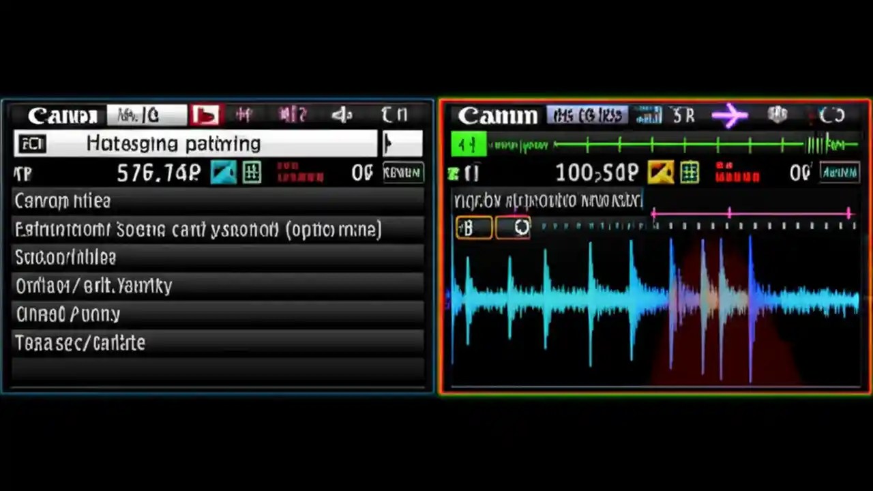873x491 pixels.
Task: Toggle the orange B button above the waveform
Action: click(473, 227)
